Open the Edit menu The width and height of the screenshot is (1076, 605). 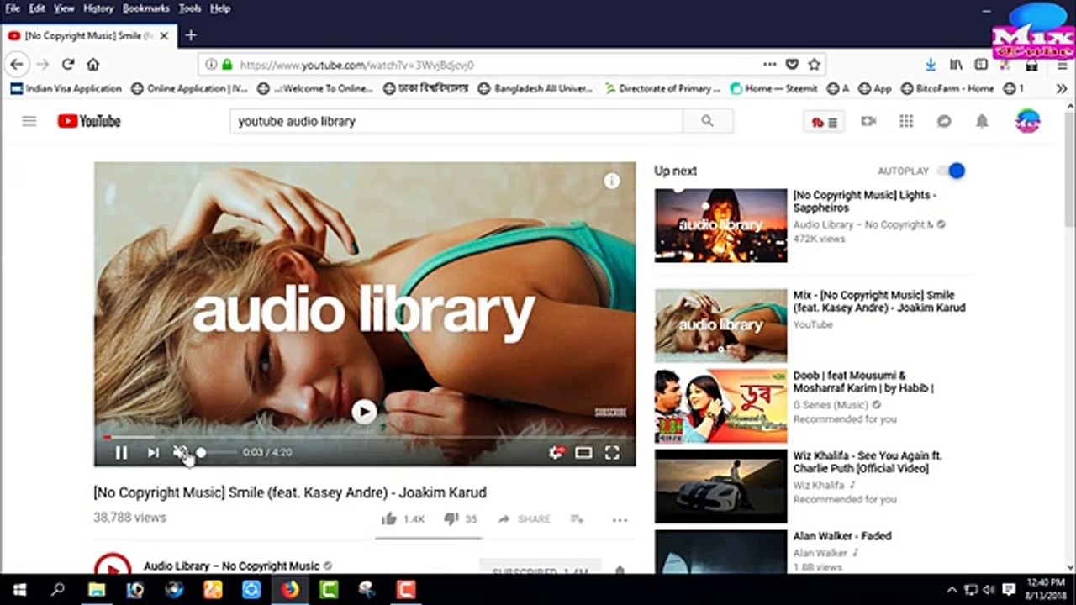click(37, 8)
